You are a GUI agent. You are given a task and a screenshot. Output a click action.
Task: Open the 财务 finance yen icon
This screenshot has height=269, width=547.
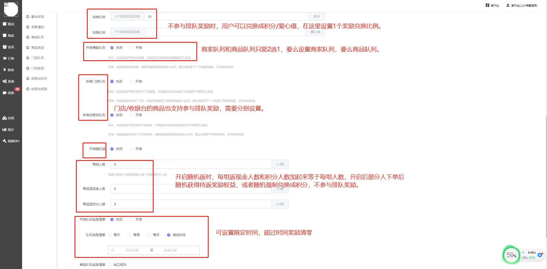(x=5, y=70)
